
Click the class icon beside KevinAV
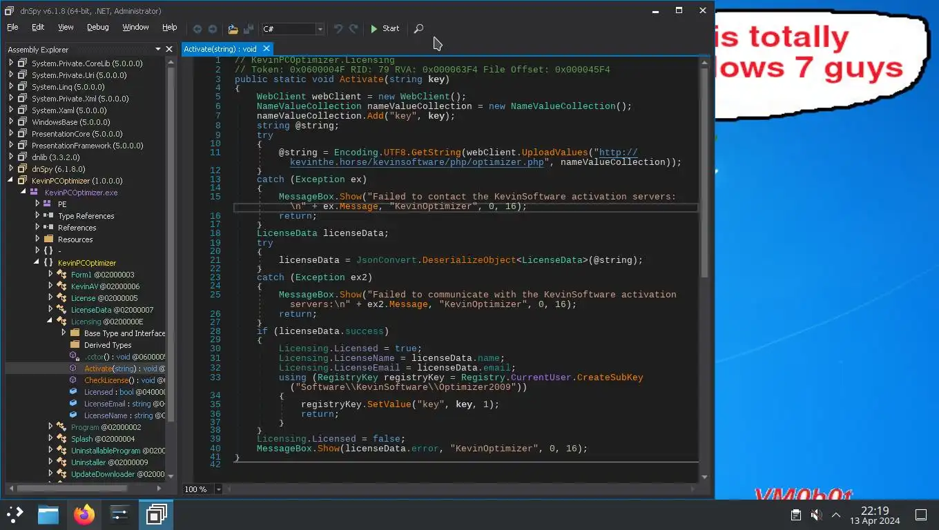[61, 286]
